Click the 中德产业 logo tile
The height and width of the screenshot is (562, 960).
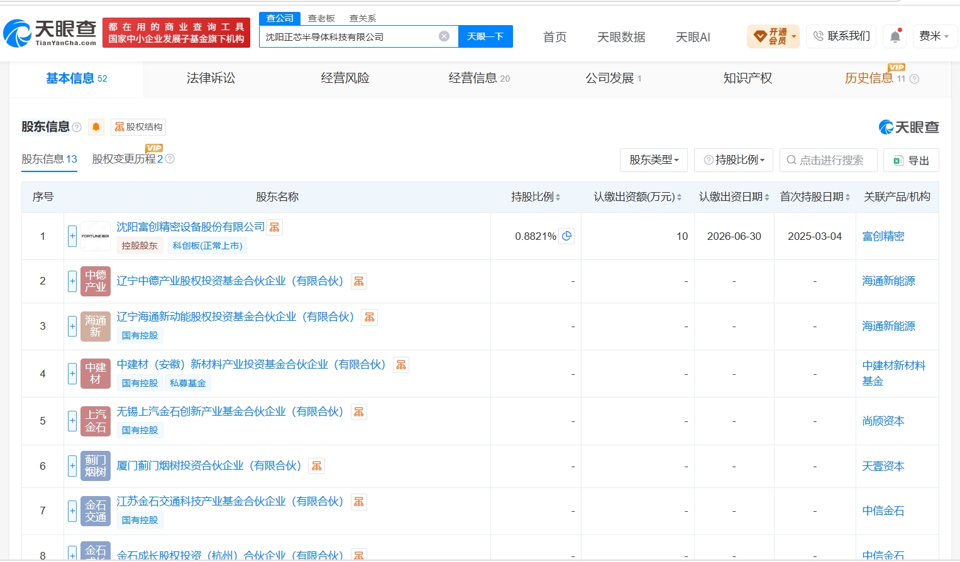pos(96,281)
